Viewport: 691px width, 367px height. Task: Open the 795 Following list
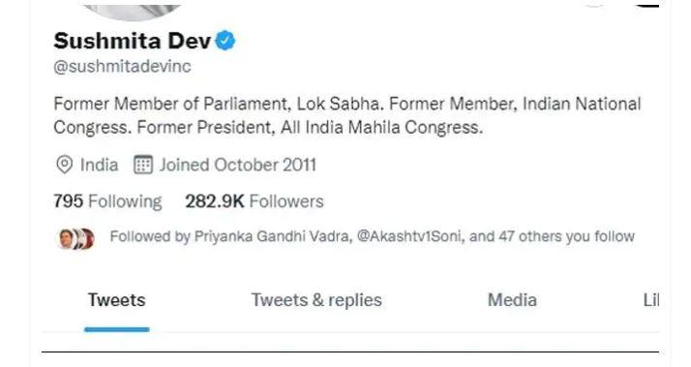tap(108, 201)
